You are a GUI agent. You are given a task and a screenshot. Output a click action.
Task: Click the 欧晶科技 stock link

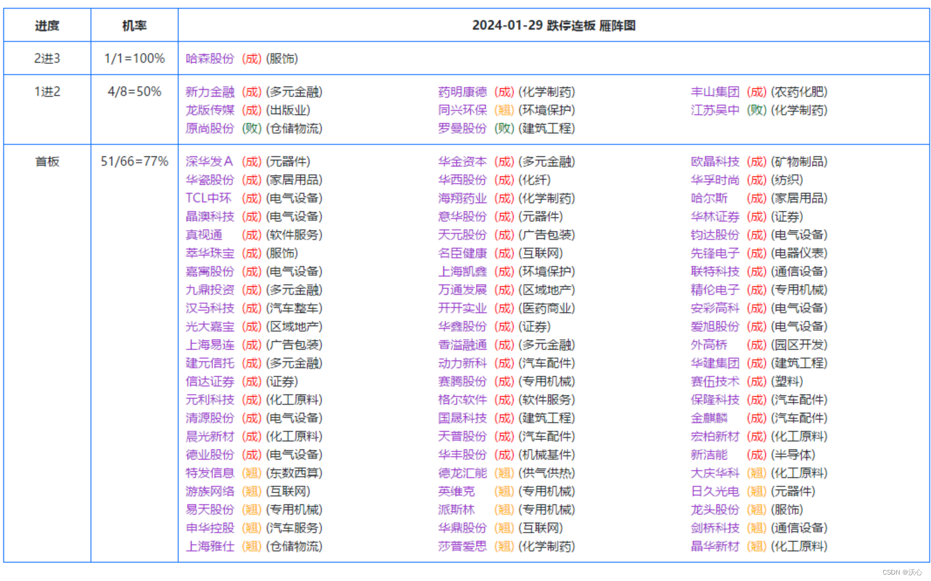point(715,162)
